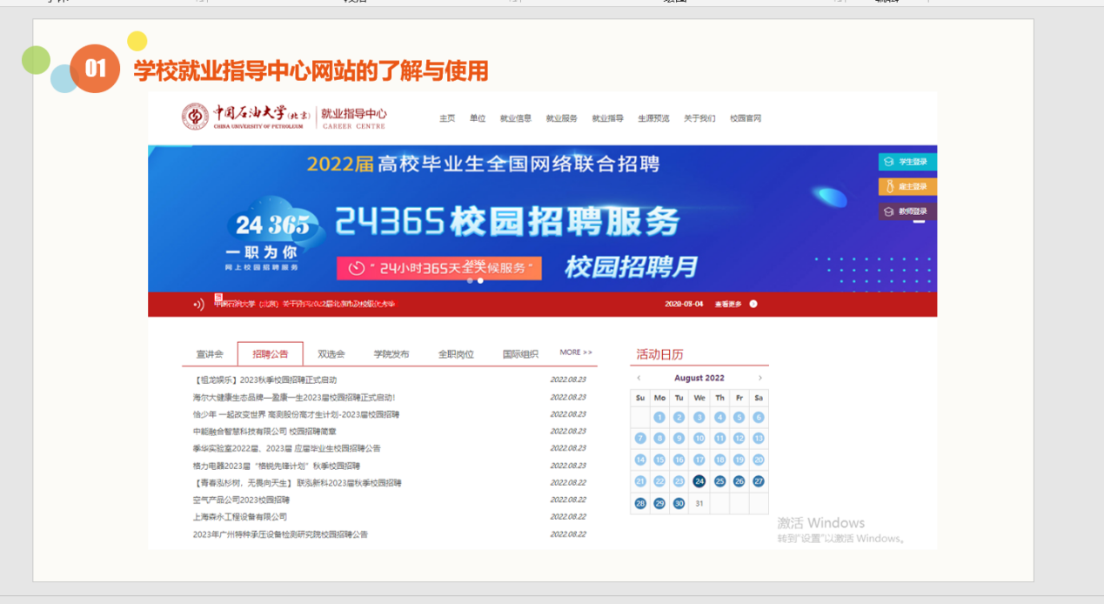
Task: Go to next month in activity calendar
Action: click(x=759, y=378)
